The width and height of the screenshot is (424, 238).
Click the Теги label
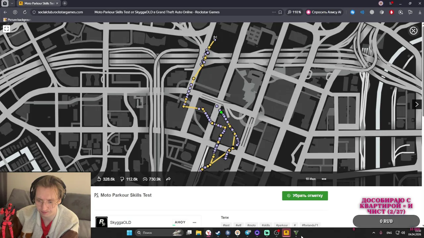225,218
